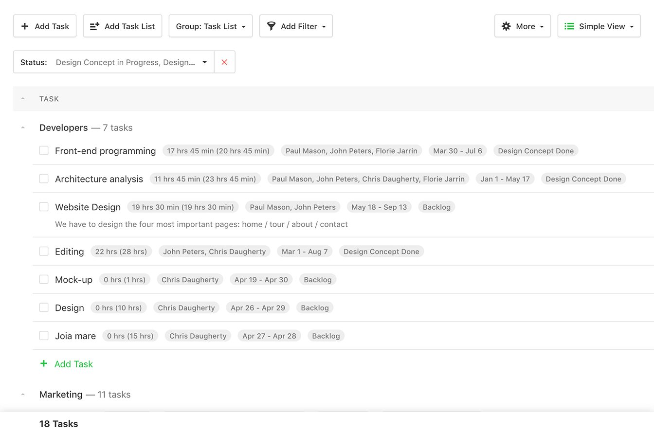Viewport: 654px width, 433px height.
Task: Click Backlog status tag on Mock-up
Action: (318, 280)
